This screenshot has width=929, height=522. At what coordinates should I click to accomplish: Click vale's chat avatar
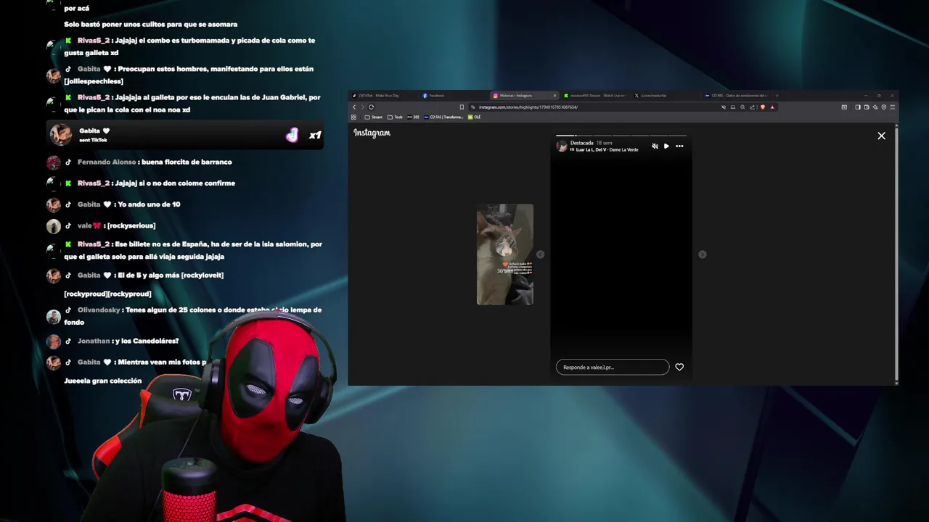tap(54, 226)
